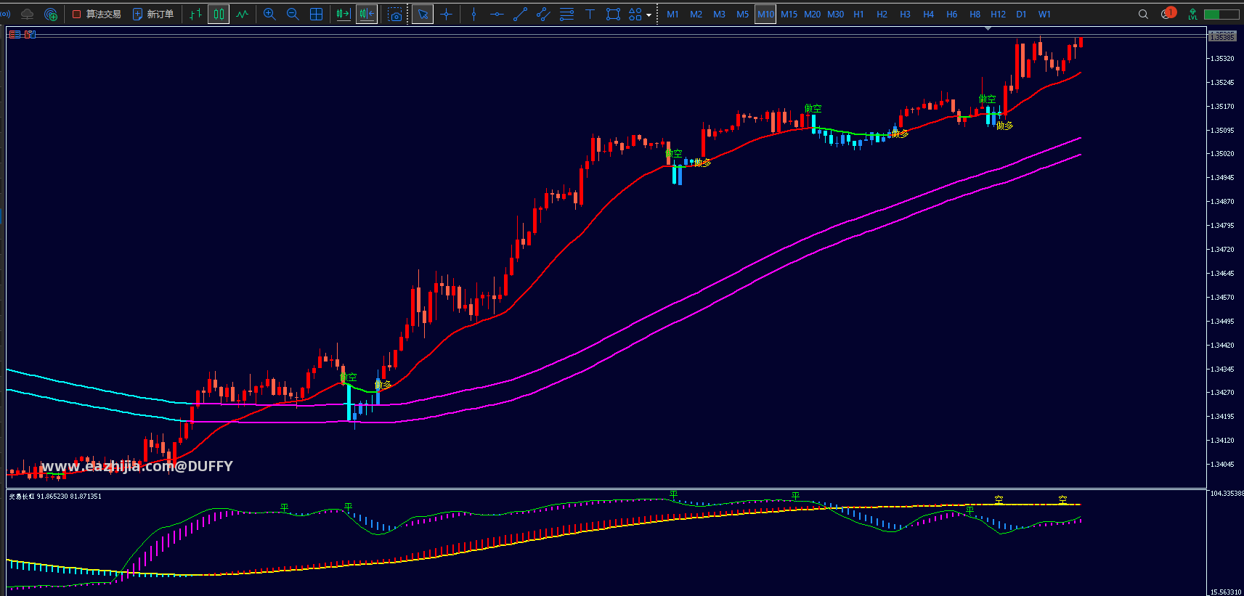Switch to H4 timeframe

pos(928,14)
